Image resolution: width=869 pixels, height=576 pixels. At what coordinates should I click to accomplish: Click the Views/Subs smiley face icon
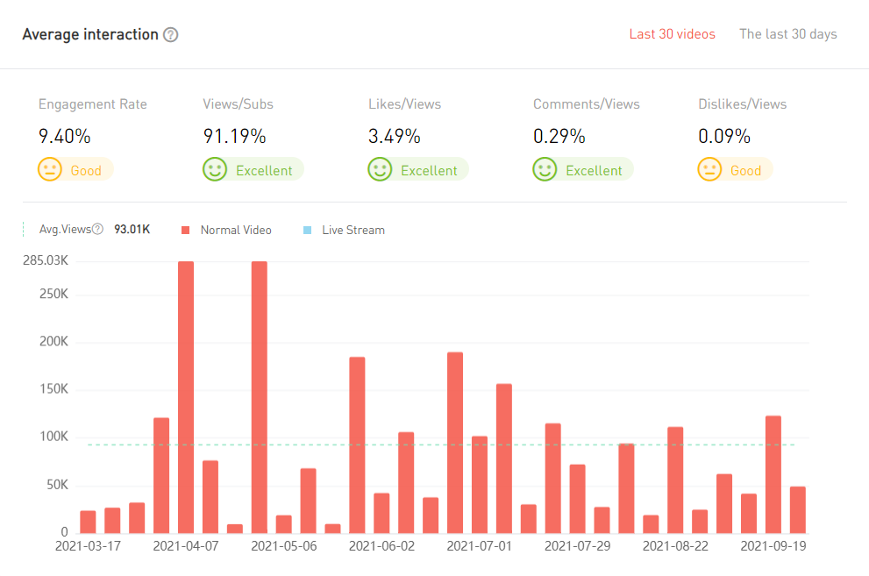coord(215,170)
